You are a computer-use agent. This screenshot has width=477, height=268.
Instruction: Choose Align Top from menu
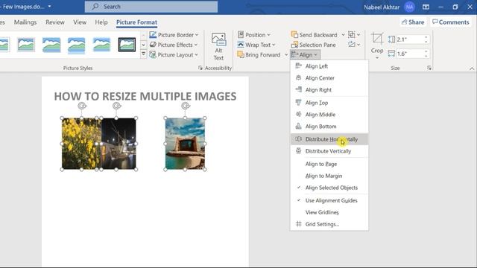pos(329,103)
